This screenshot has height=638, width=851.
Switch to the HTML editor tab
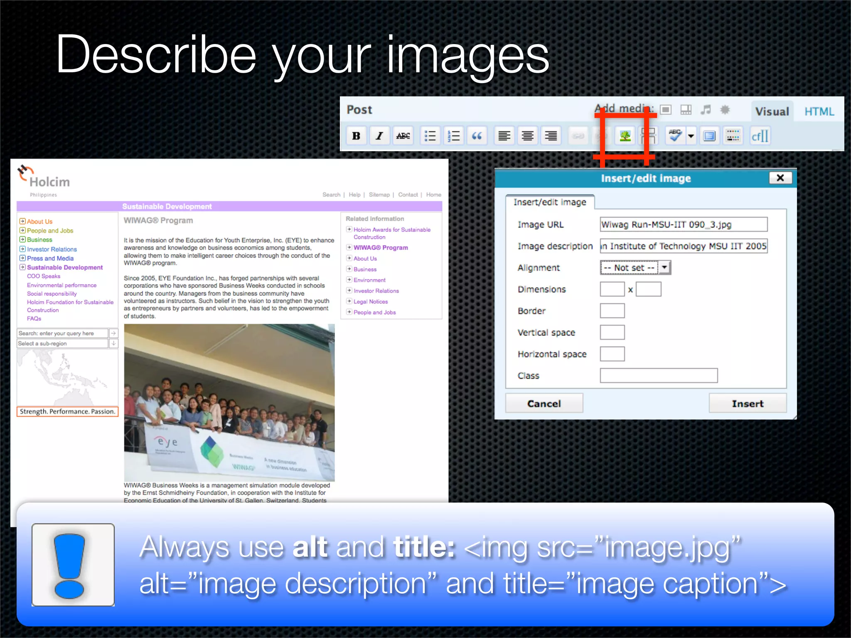819,112
